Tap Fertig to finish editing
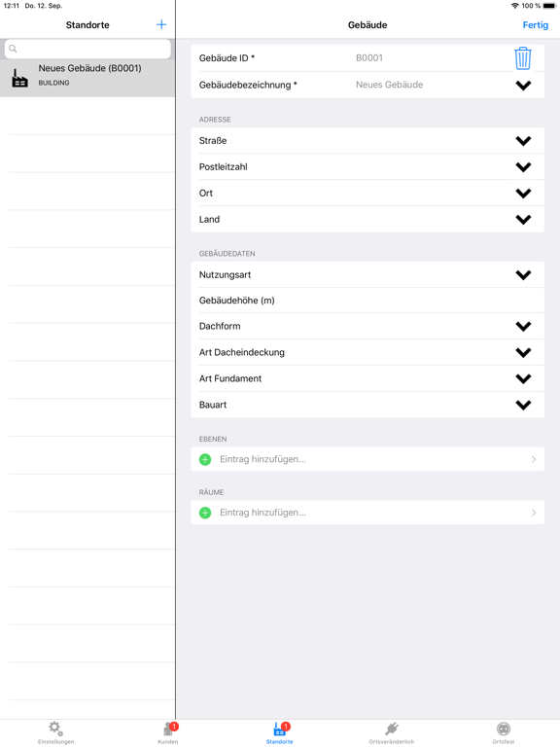This screenshot has height=747, width=560. pyautogui.click(x=536, y=24)
